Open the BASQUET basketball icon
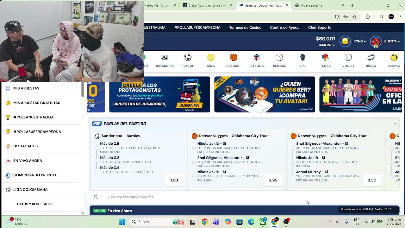 click(234, 57)
